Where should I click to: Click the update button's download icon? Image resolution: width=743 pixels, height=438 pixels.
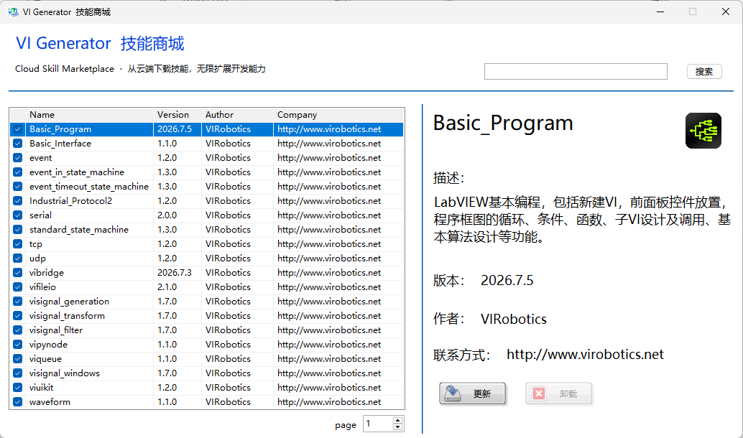point(453,393)
